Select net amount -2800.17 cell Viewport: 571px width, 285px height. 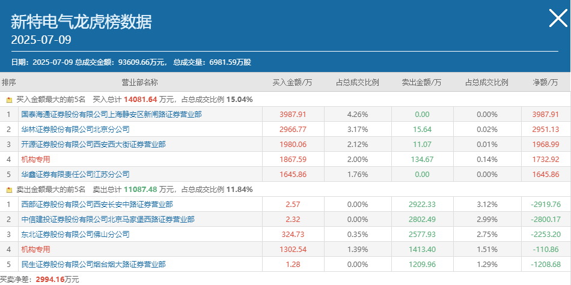(x=546, y=220)
